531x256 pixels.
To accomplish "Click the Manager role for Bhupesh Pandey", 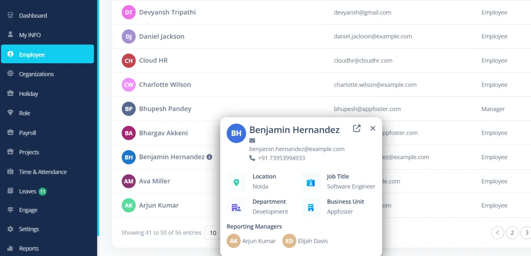I will 493,109.
